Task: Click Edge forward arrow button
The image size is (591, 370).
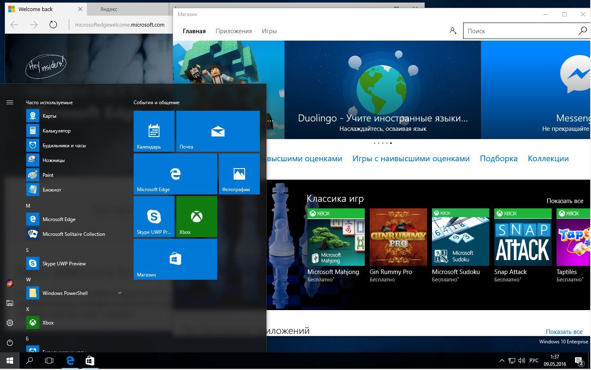Action: click(34, 25)
